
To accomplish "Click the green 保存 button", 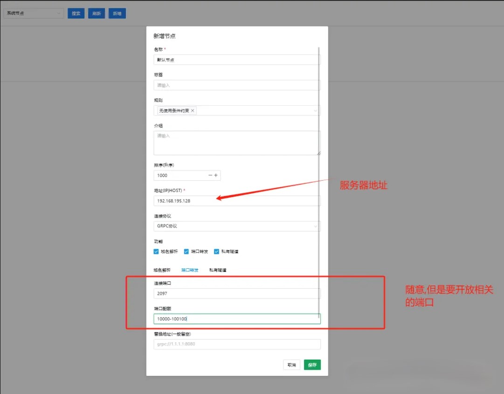I will point(312,365).
